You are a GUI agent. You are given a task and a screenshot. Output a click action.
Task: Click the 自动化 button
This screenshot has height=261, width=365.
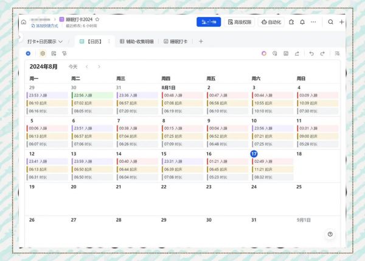[271, 22]
